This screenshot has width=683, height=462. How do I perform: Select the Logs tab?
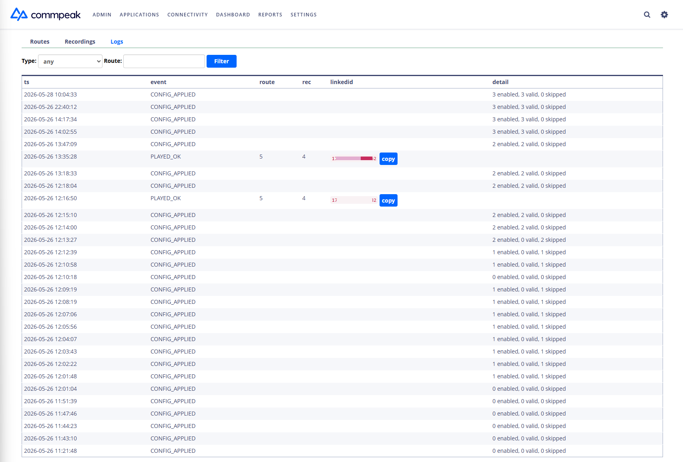[117, 42]
